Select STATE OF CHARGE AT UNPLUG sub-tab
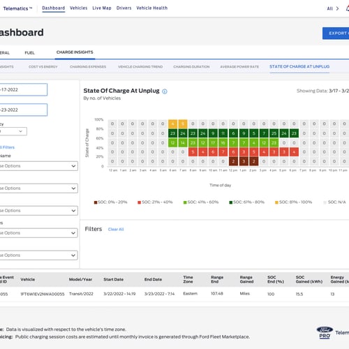Viewport: 349px width, 349px height. pyautogui.click(x=299, y=66)
